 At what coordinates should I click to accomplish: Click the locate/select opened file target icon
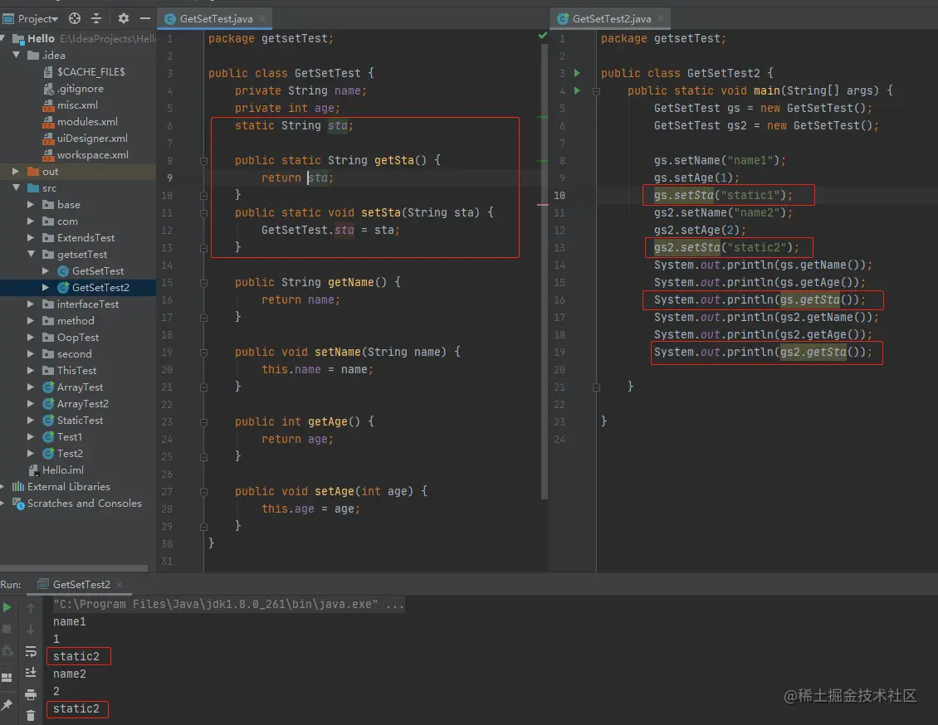click(x=75, y=18)
